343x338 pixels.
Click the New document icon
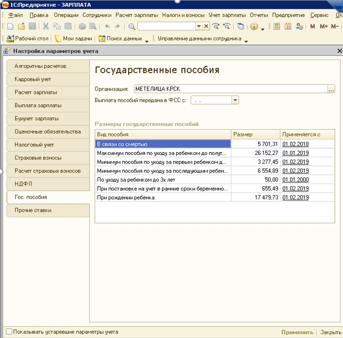pyautogui.click(x=10, y=26)
